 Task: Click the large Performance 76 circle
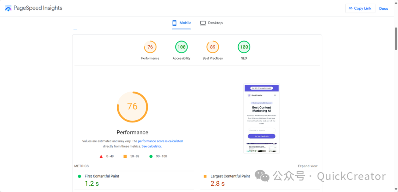coord(132,107)
